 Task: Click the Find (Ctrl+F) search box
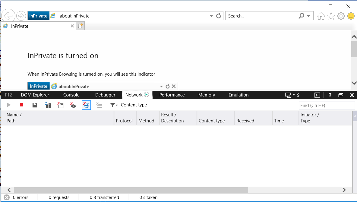(x=327, y=106)
